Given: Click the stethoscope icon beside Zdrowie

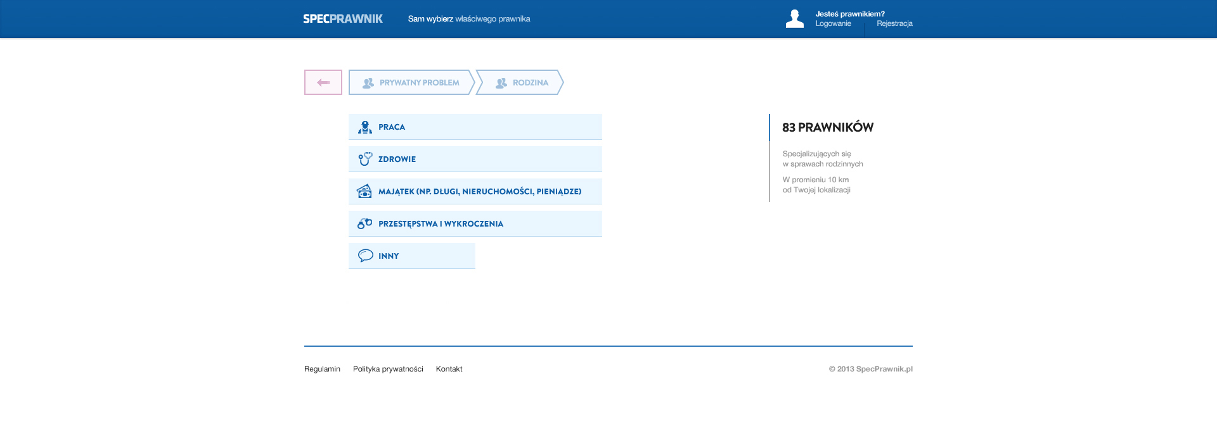Looking at the screenshot, I should (x=365, y=159).
